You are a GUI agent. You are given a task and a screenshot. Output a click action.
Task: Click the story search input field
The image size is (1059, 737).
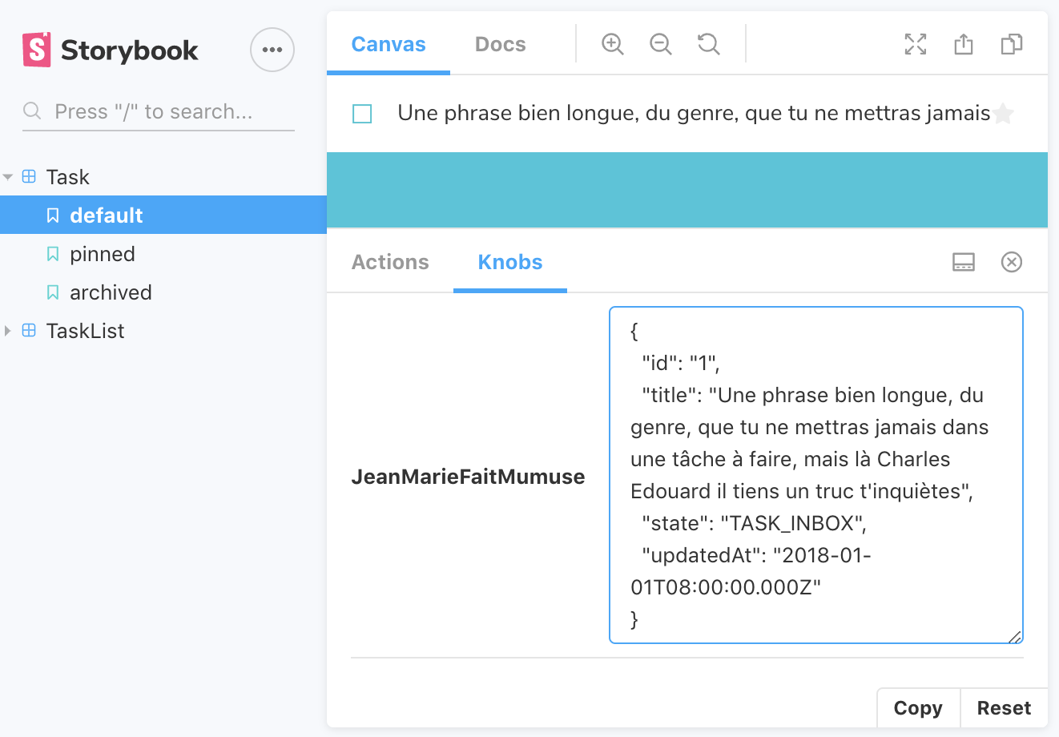tap(160, 111)
